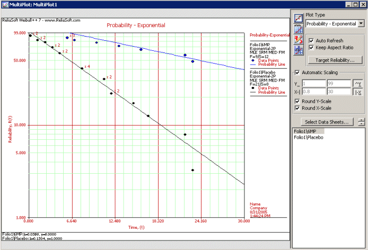Image resolution: width=368 pixels, height=250 pixels.
Task: Click the 6MP Probability Line legend entry
Action: pyautogui.click(x=268, y=64)
